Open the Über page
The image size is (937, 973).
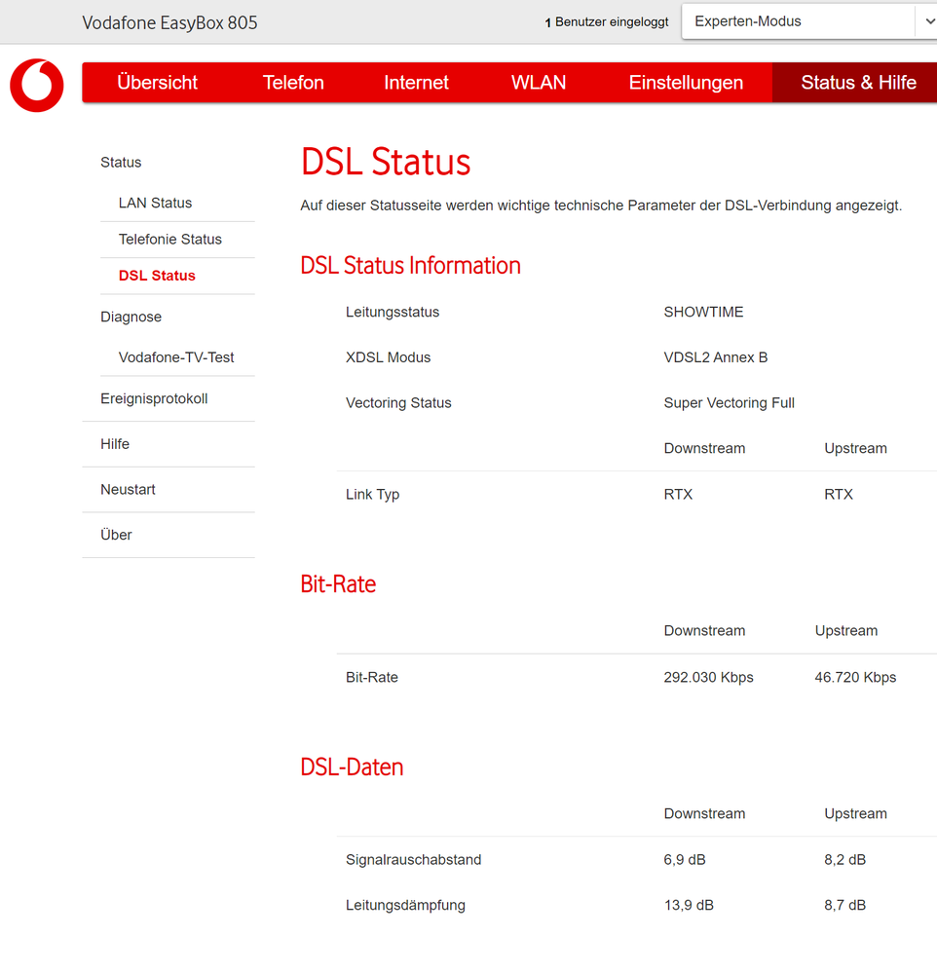pyautogui.click(x=116, y=535)
